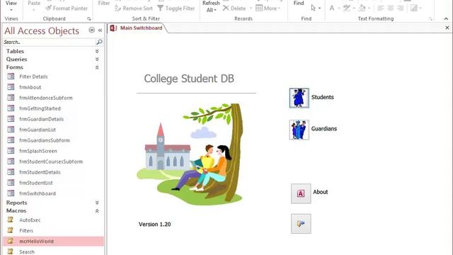Collapse navigation pane with double chevron
453x255 pixels.
coord(100,30)
